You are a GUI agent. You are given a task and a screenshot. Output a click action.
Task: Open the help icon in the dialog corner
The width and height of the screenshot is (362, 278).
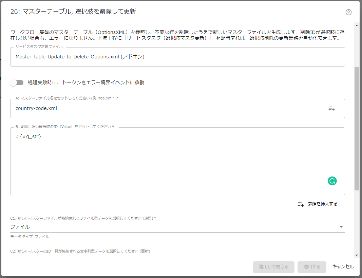tap(348, 13)
